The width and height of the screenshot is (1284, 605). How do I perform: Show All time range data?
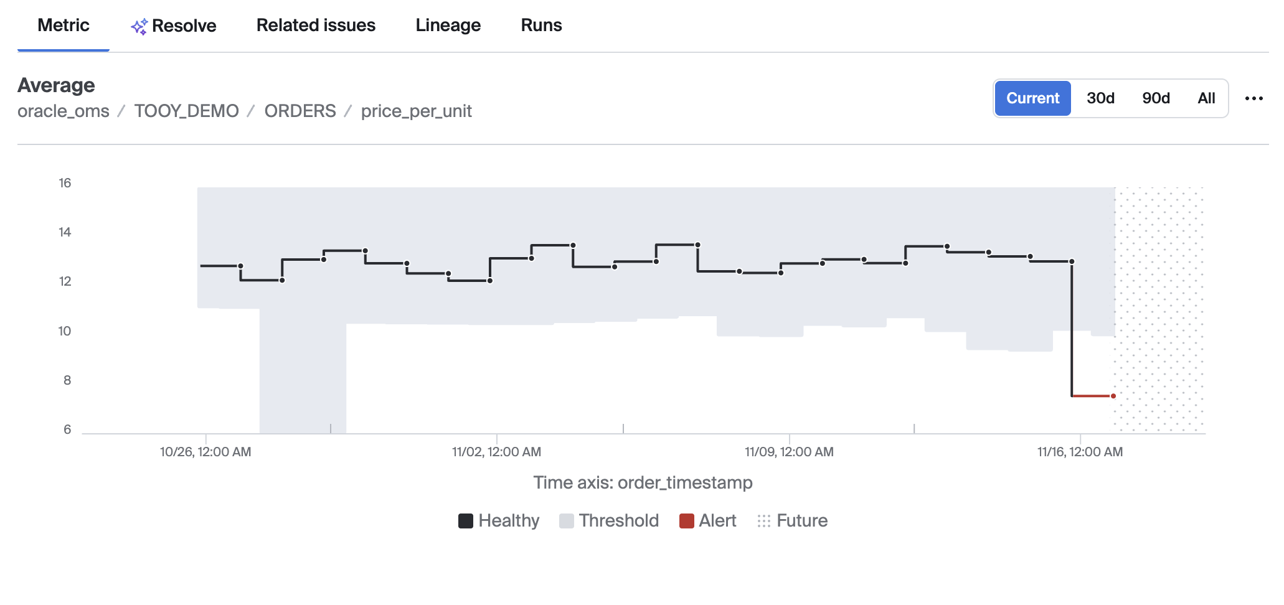(1206, 98)
